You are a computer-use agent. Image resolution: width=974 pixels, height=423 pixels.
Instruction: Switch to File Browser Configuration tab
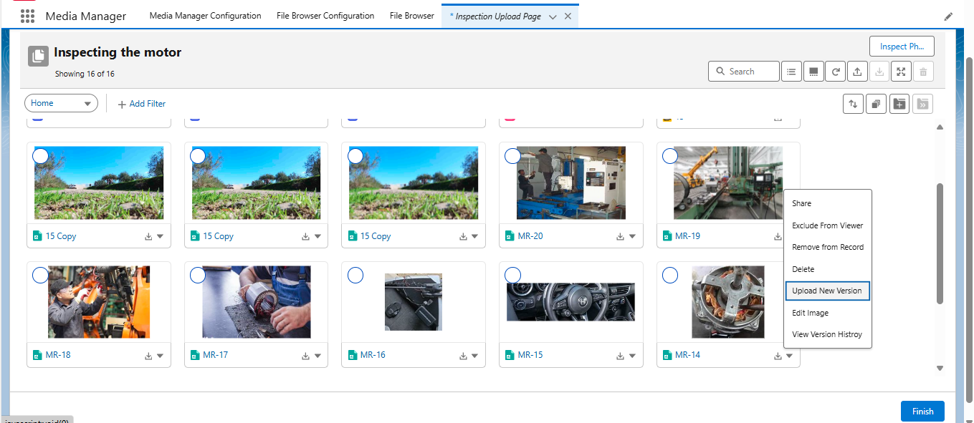pyautogui.click(x=325, y=16)
